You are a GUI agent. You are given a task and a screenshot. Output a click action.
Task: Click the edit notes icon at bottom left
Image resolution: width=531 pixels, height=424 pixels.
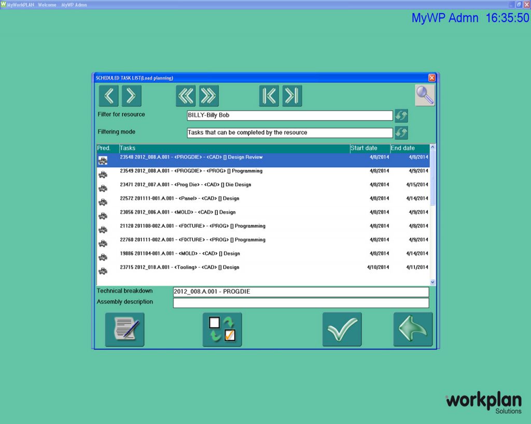(124, 329)
